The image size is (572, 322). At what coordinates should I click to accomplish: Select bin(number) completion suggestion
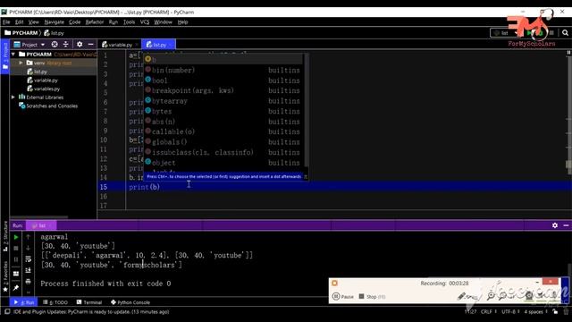pos(223,70)
